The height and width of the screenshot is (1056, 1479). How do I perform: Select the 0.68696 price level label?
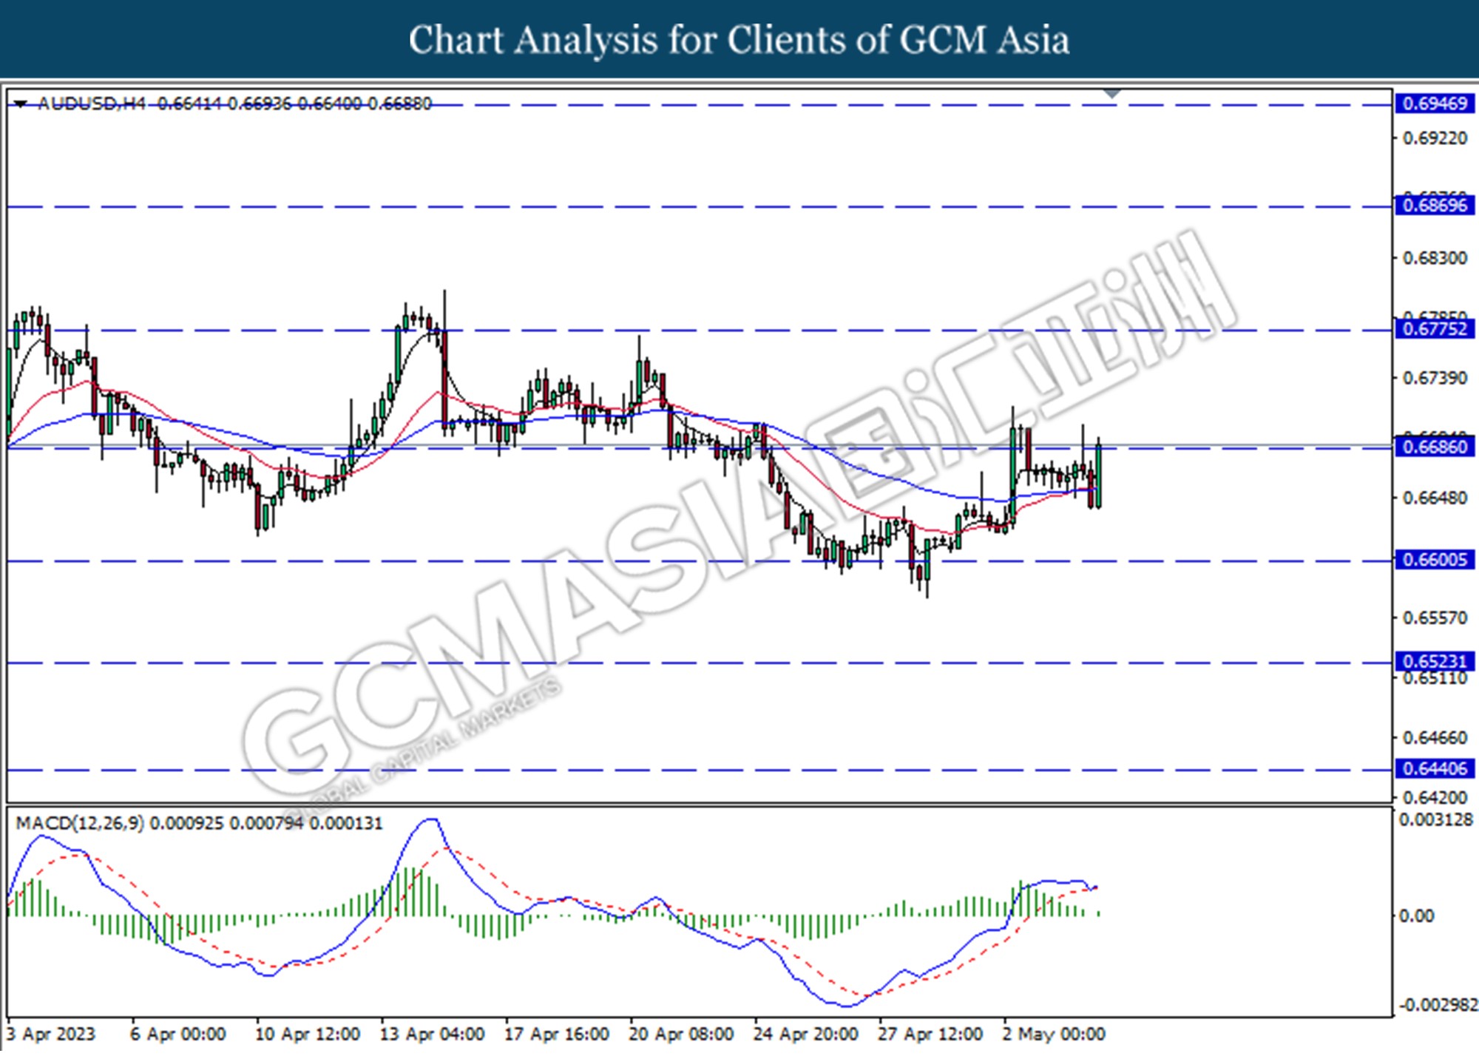[x=1435, y=205]
